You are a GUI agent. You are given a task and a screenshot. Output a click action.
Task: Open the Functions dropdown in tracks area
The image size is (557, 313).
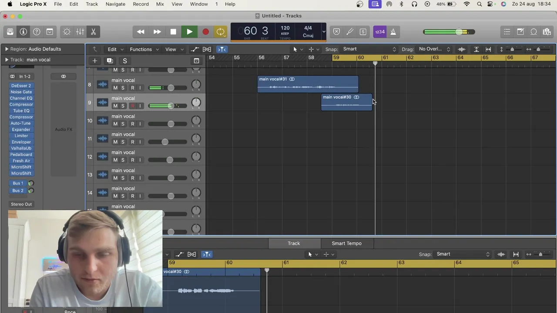144,49
